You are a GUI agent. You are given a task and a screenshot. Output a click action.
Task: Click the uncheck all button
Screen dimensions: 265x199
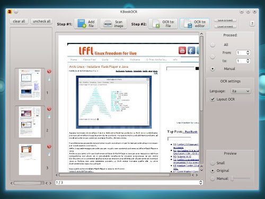pyautogui.click(x=41, y=21)
